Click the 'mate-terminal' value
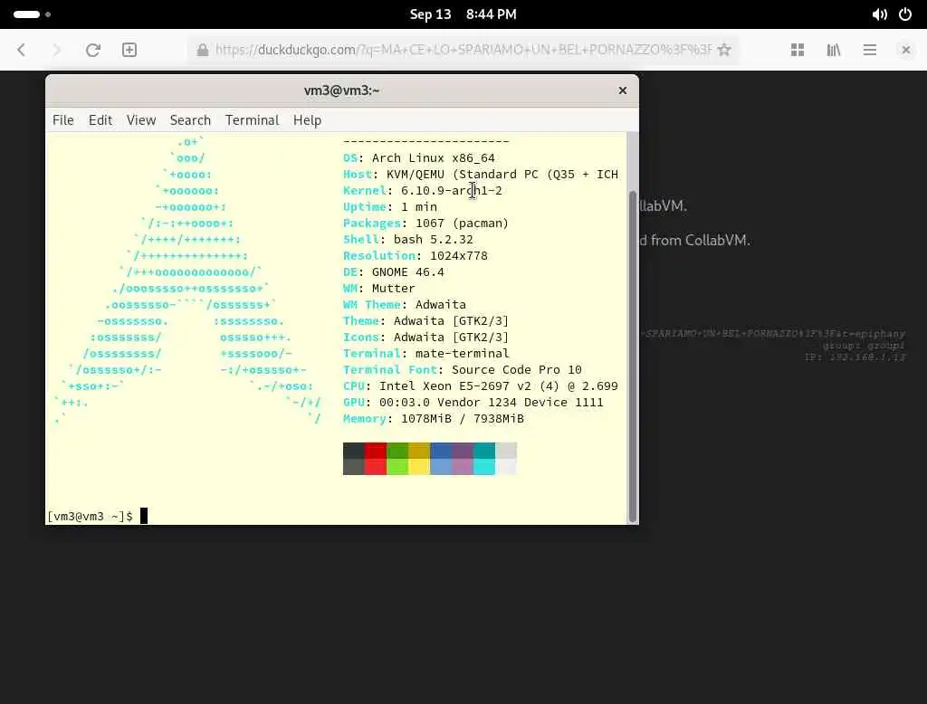 463,354
